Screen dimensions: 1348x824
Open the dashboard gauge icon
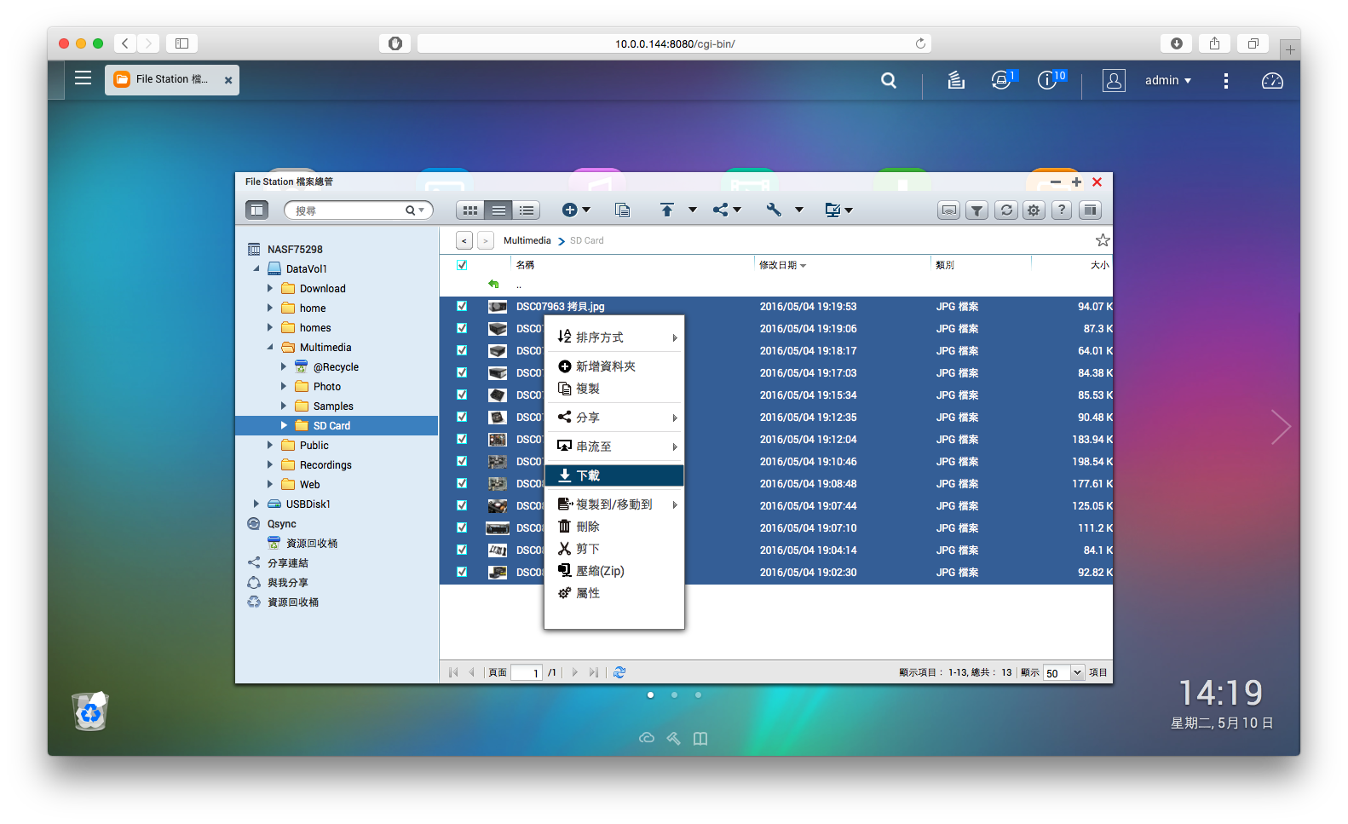(1272, 81)
